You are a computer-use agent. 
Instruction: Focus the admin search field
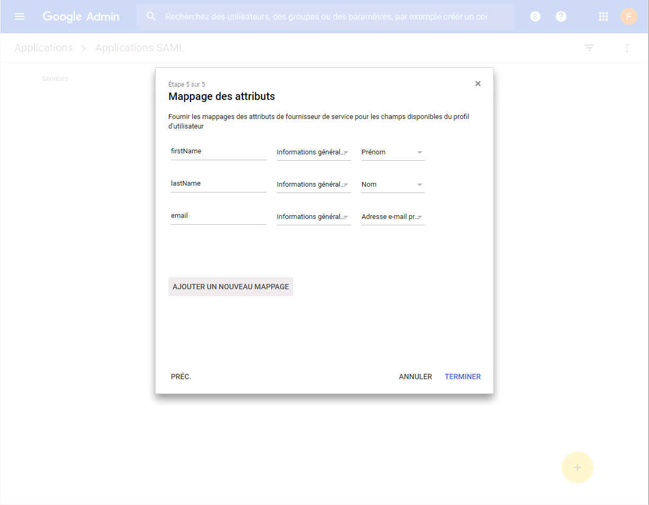click(326, 16)
